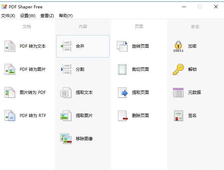Click the 分割 text label
Viewport: 224px width, 170px height.
pyautogui.click(x=80, y=69)
